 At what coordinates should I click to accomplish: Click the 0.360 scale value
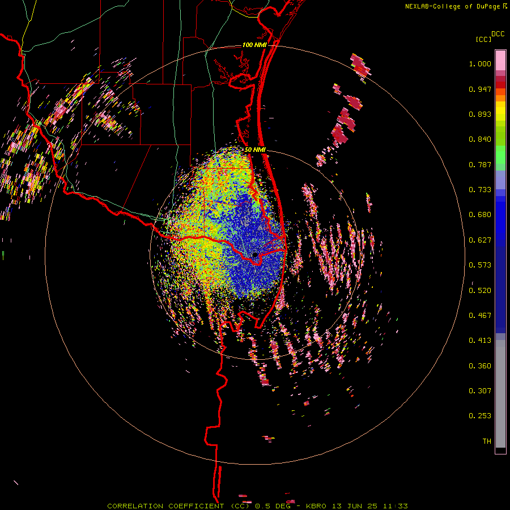tap(480, 366)
